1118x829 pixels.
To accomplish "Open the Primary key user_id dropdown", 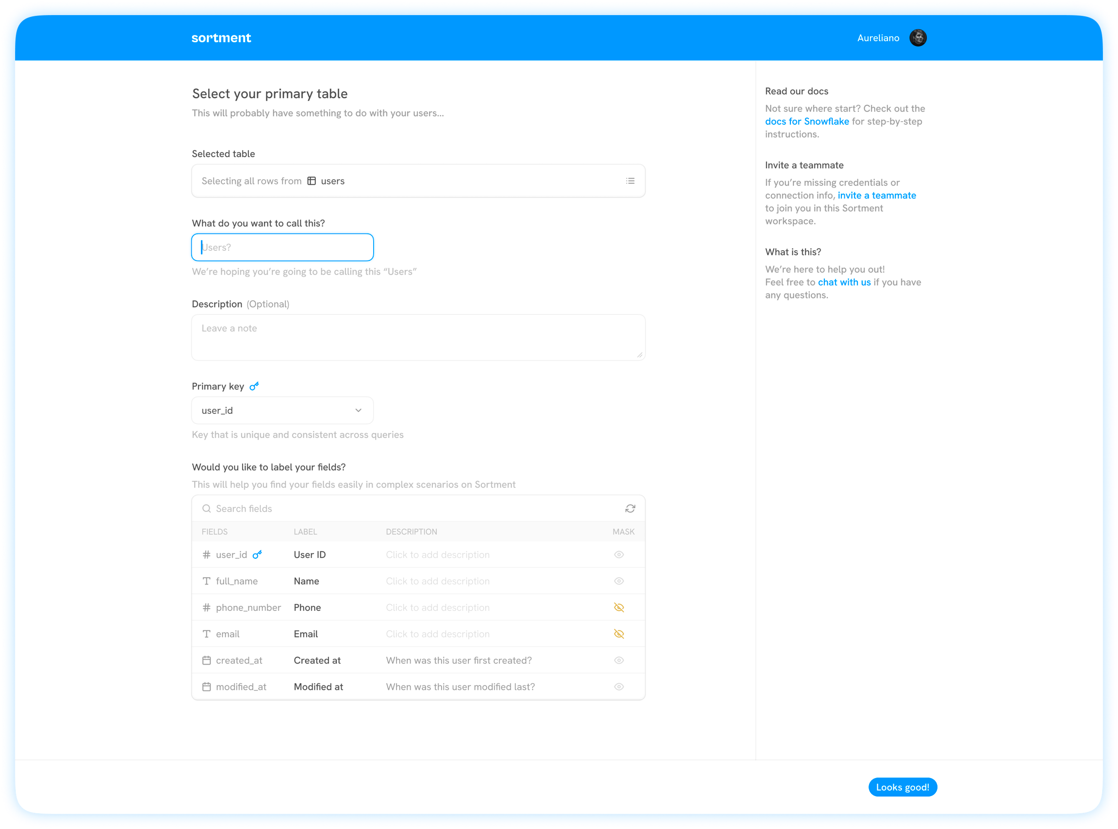I will [282, 410].
